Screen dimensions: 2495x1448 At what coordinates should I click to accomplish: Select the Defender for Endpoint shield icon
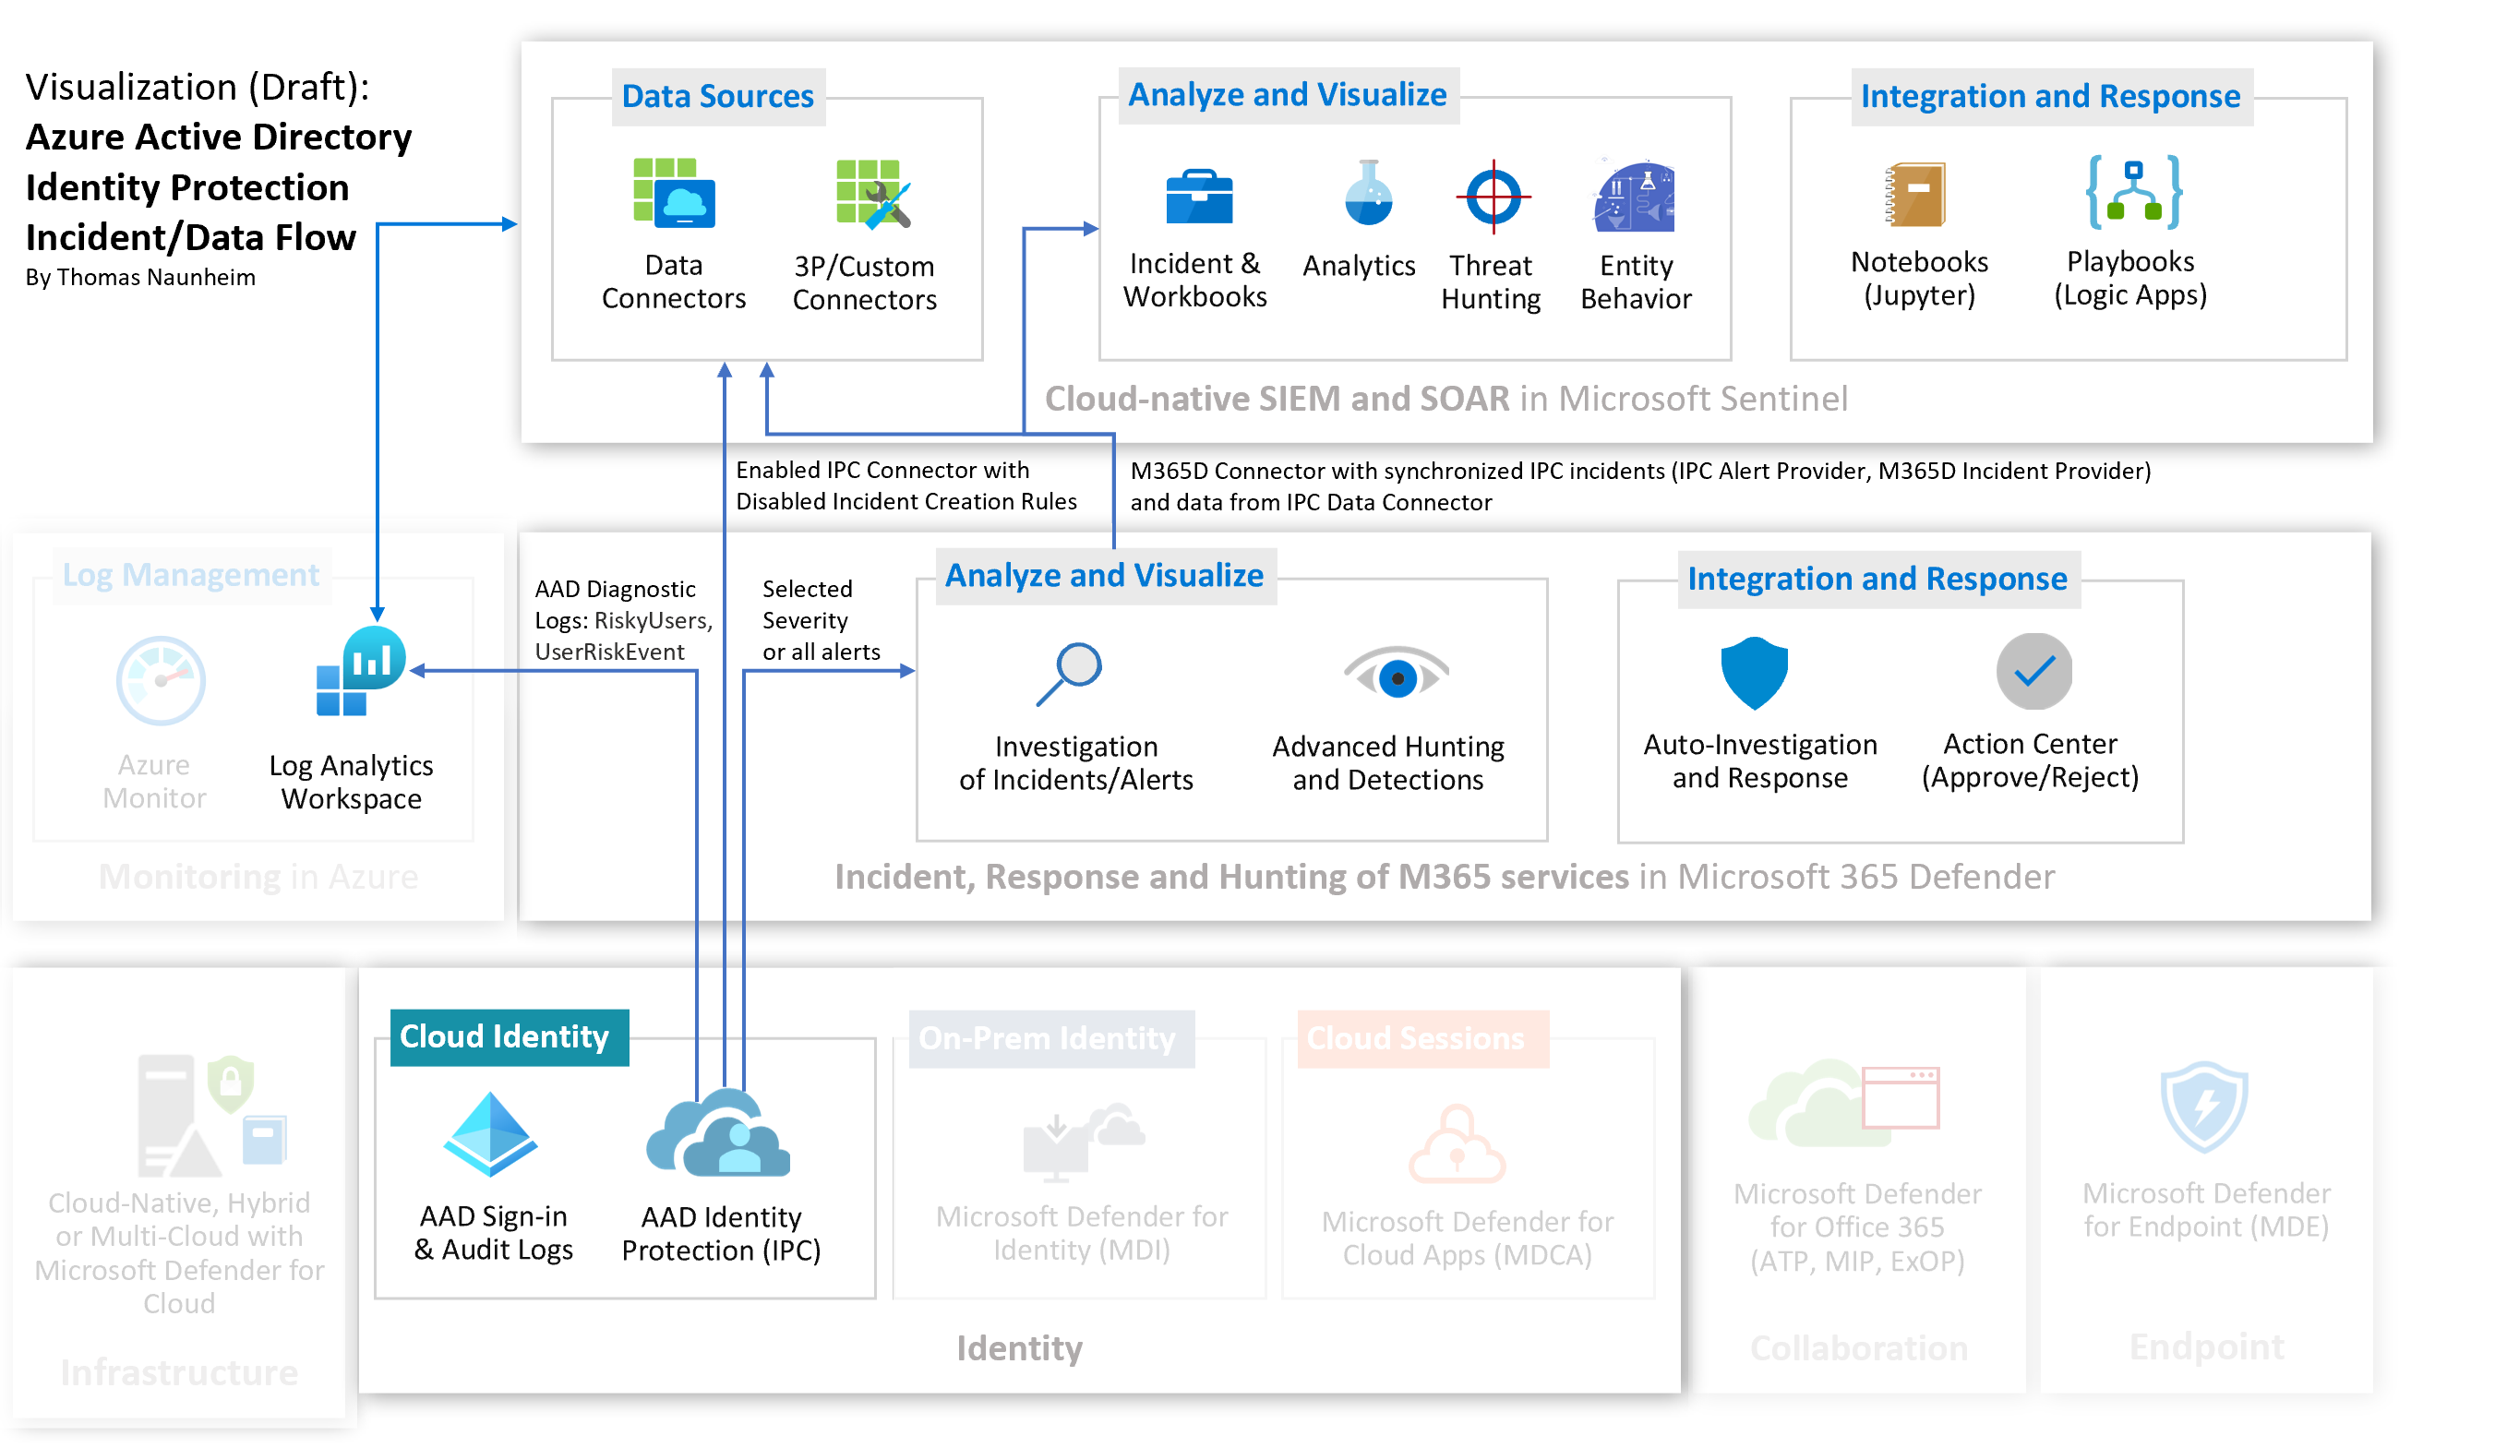(x=2205, y=1107)
